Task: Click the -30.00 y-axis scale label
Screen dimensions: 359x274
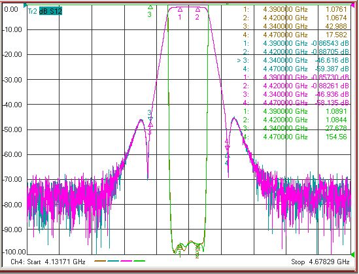Action: tap(12, 80)
